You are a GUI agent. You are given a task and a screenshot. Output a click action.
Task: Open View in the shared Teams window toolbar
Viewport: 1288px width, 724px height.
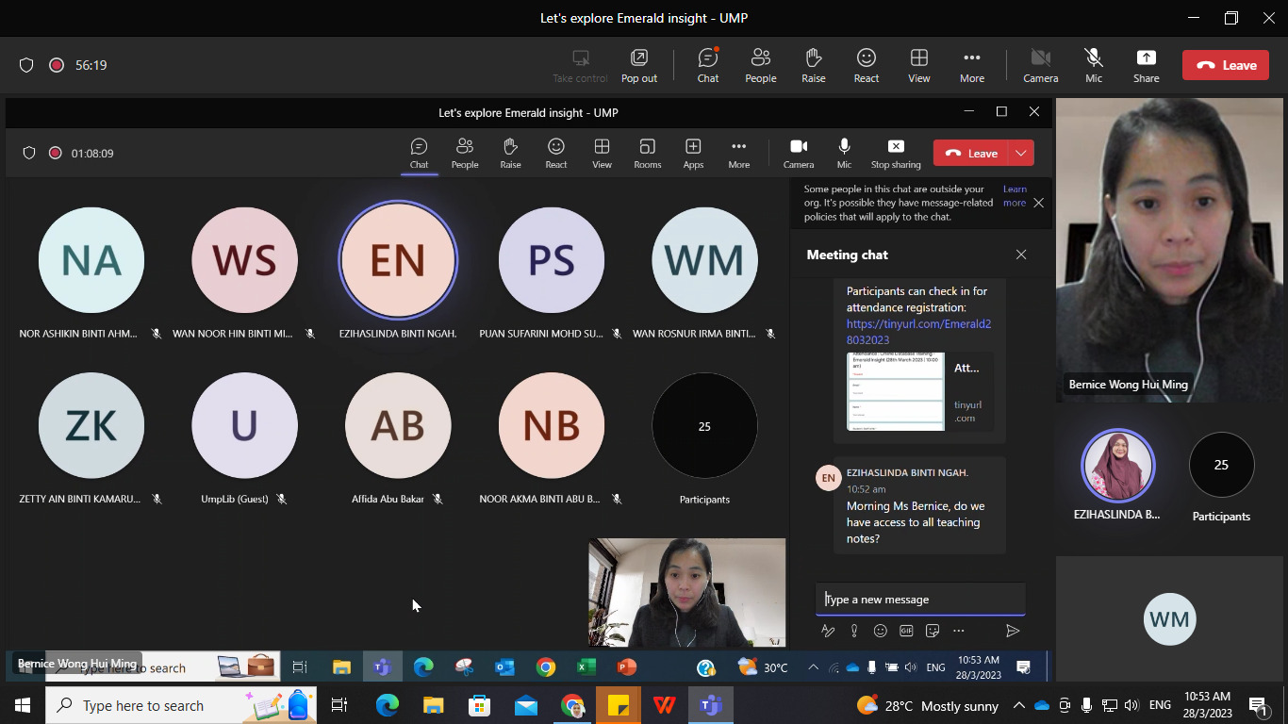point(602,153)
